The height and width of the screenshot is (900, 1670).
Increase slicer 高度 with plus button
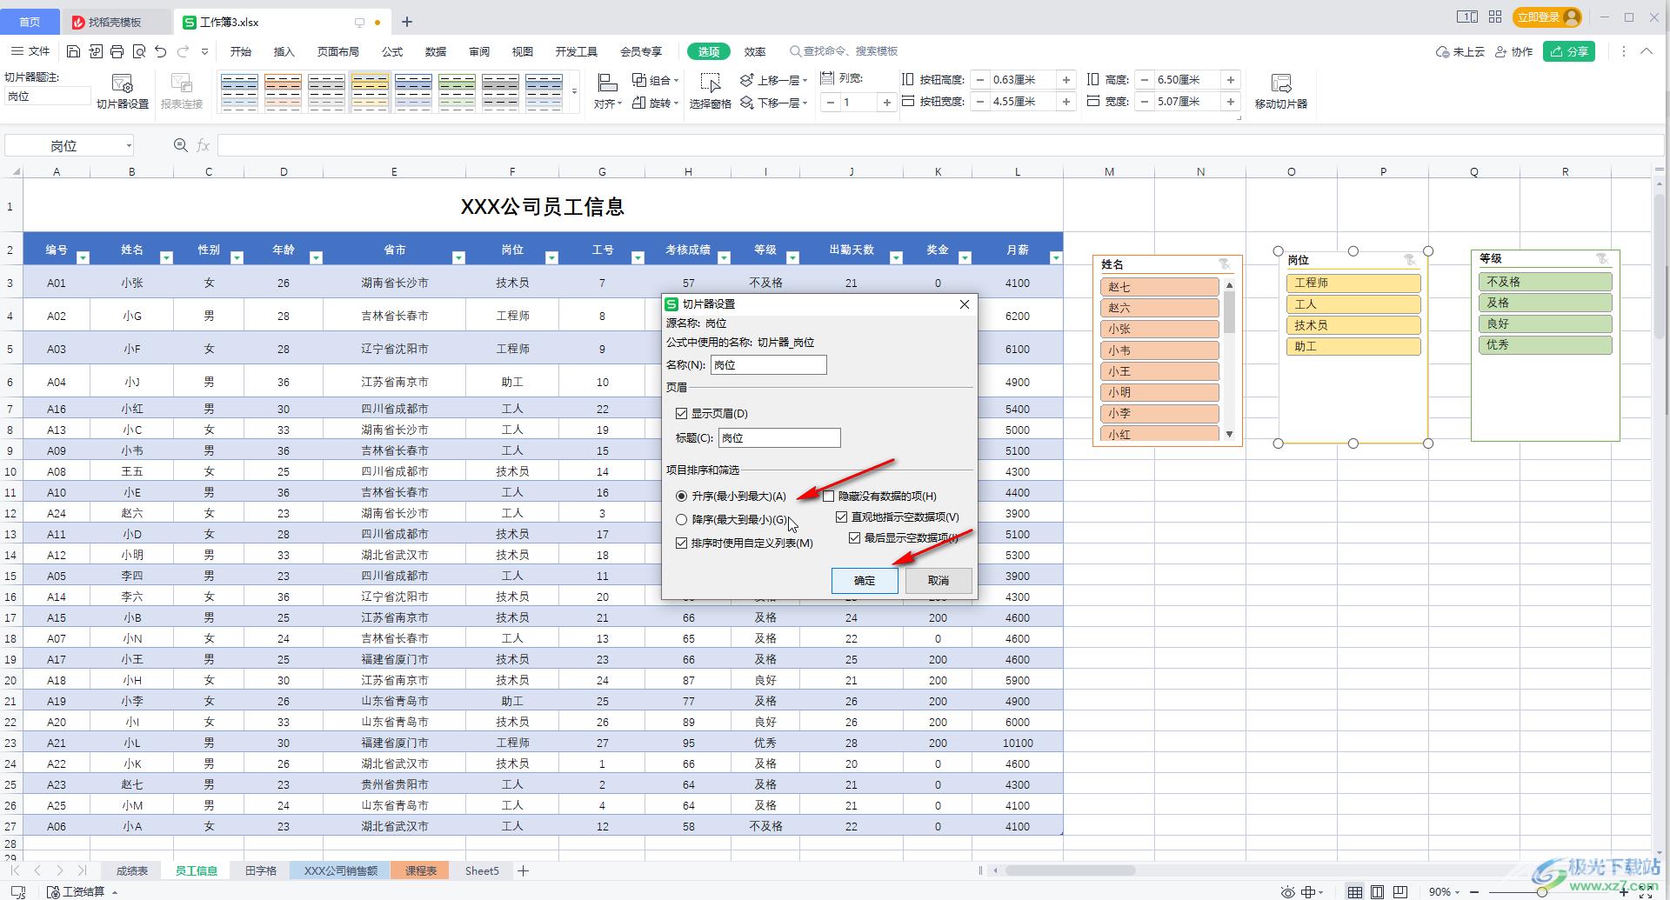1231,80
